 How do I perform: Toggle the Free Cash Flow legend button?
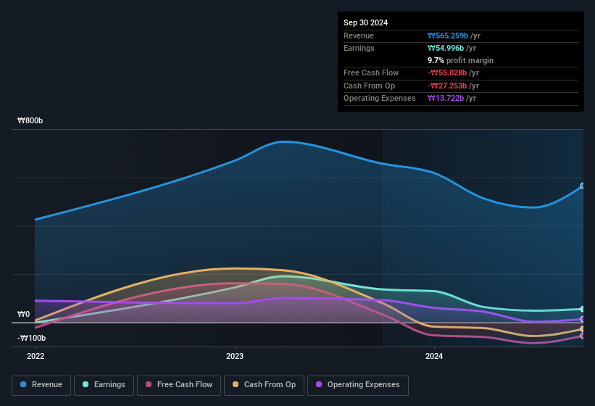179,385
